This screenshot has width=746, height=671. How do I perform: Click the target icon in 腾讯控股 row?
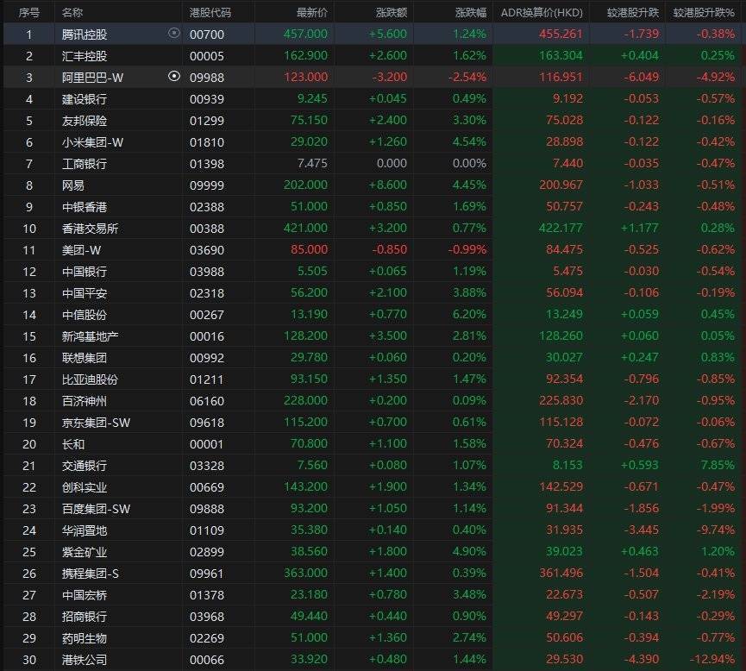pyautogui.click(x=174, y=34)
